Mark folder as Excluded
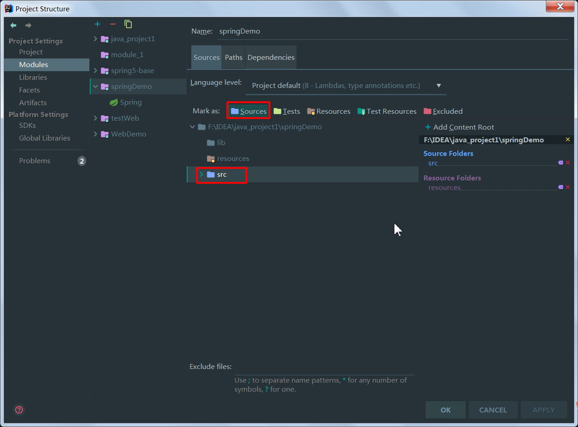Viewport: 578px width, 427px height. [443, 111]
